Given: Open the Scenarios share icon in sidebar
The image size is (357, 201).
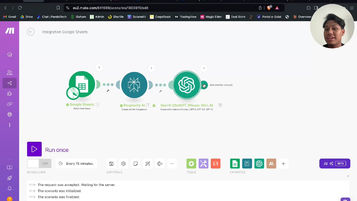Looking at the screenshot, I should [x=9, y=83].
